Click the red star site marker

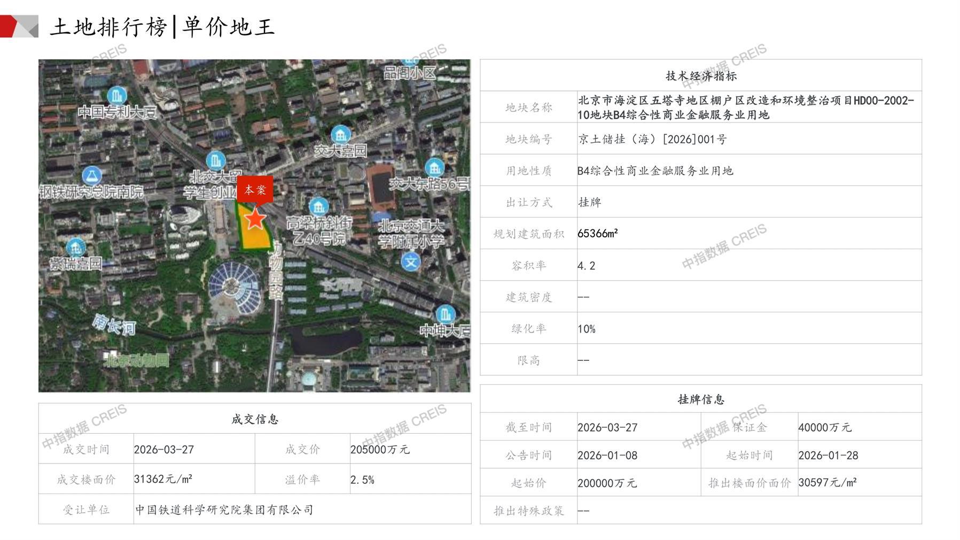pos(255,219)
